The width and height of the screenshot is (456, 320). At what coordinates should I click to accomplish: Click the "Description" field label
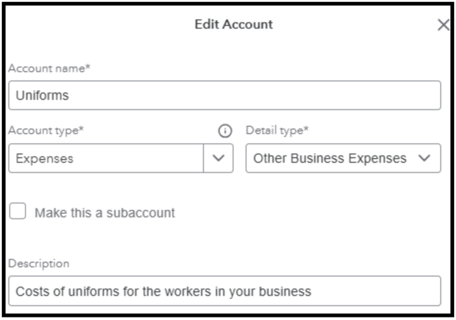pyautogui.click(x=39, y=264)
